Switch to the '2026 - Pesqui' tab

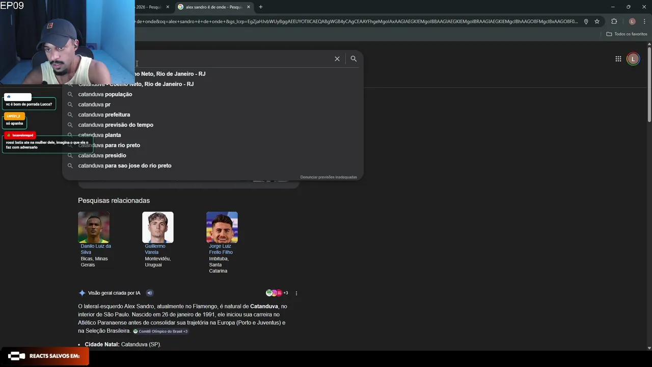(x=151, y=7)
